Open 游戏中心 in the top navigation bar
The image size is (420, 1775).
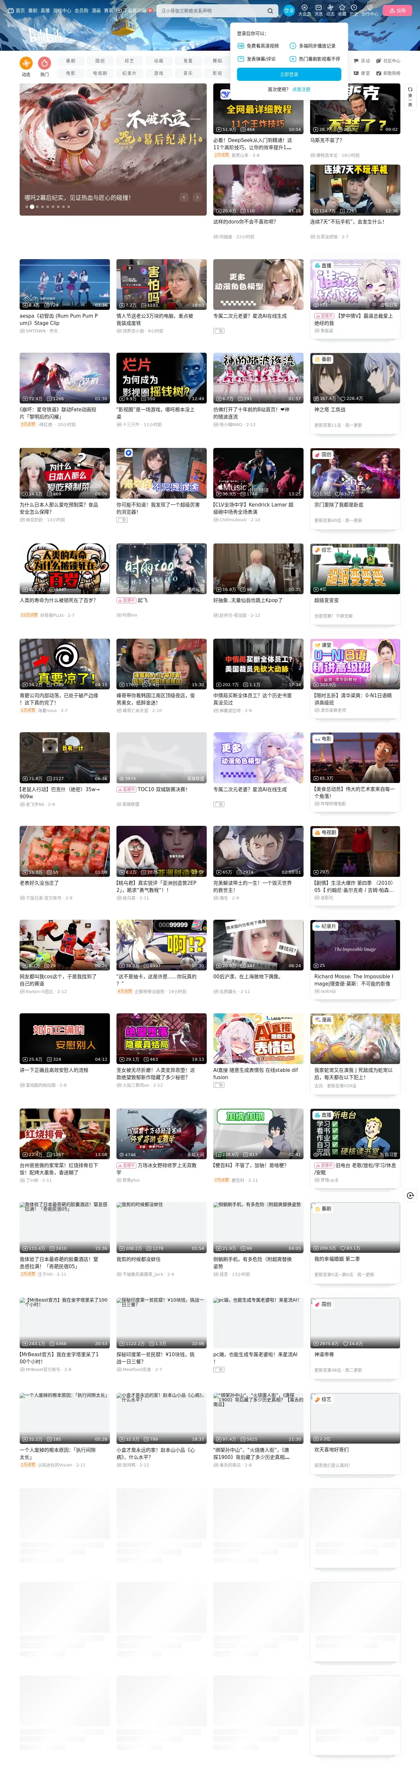(x=62, y=11)
